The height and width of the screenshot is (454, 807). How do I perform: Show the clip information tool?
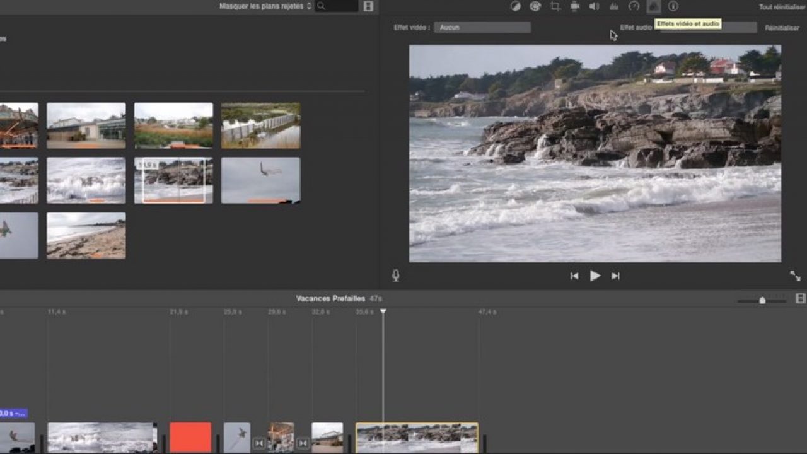click(673, 6)
